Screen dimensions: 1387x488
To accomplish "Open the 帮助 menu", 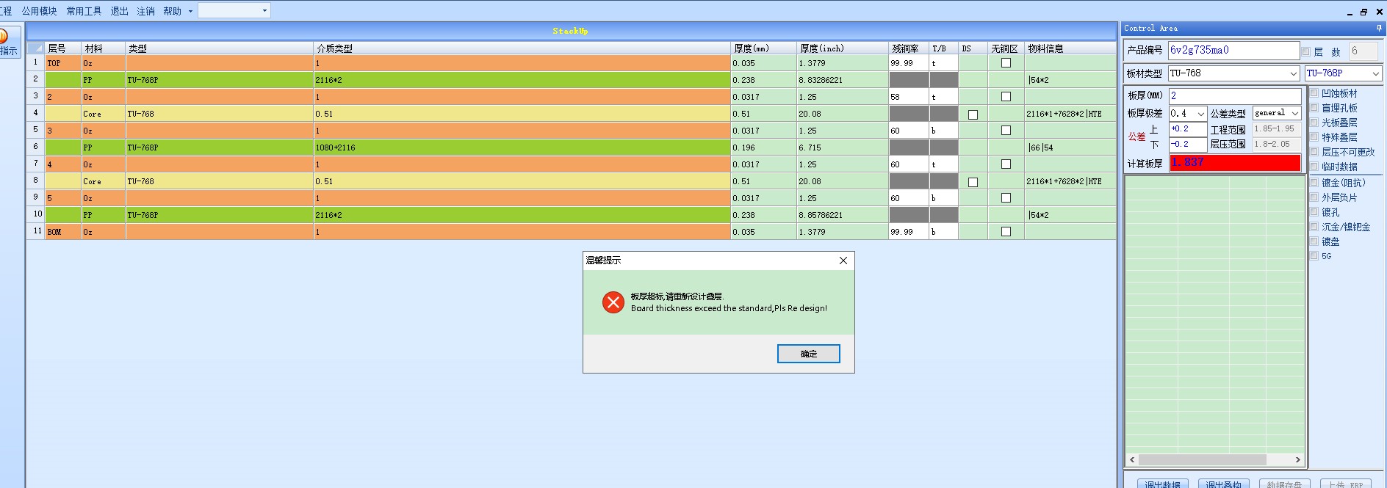I will click(172, 11).
